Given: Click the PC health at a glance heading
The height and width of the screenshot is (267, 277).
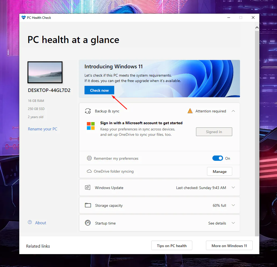Looking at the screenshot, I should [73, 40].
